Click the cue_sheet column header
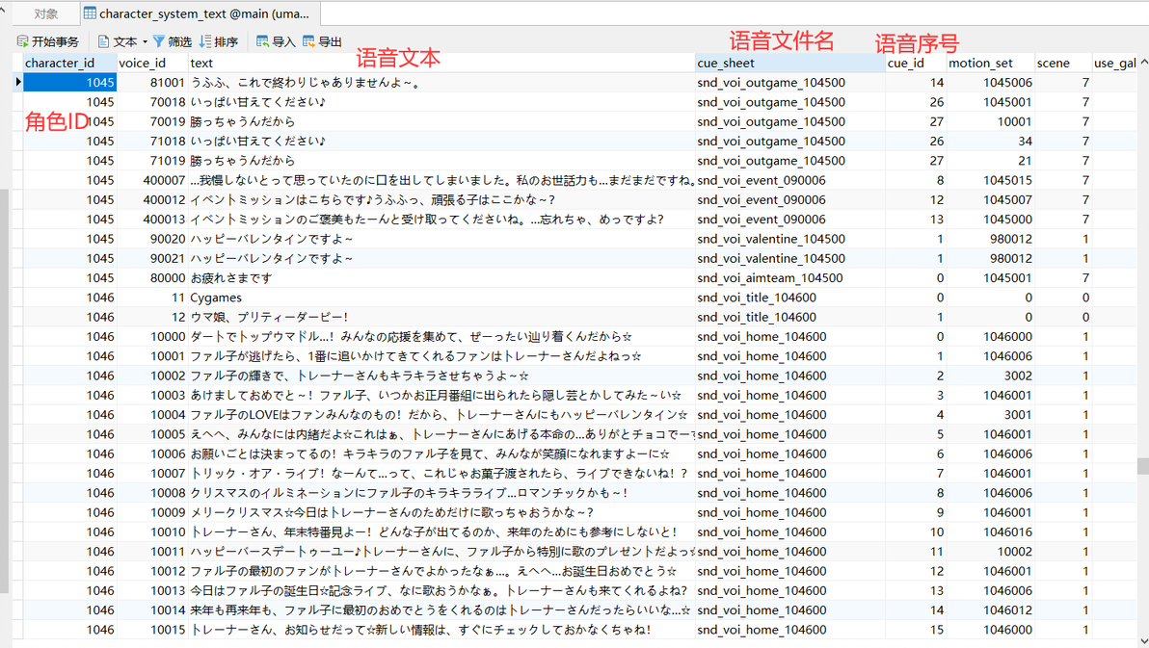 click(790, 63)
